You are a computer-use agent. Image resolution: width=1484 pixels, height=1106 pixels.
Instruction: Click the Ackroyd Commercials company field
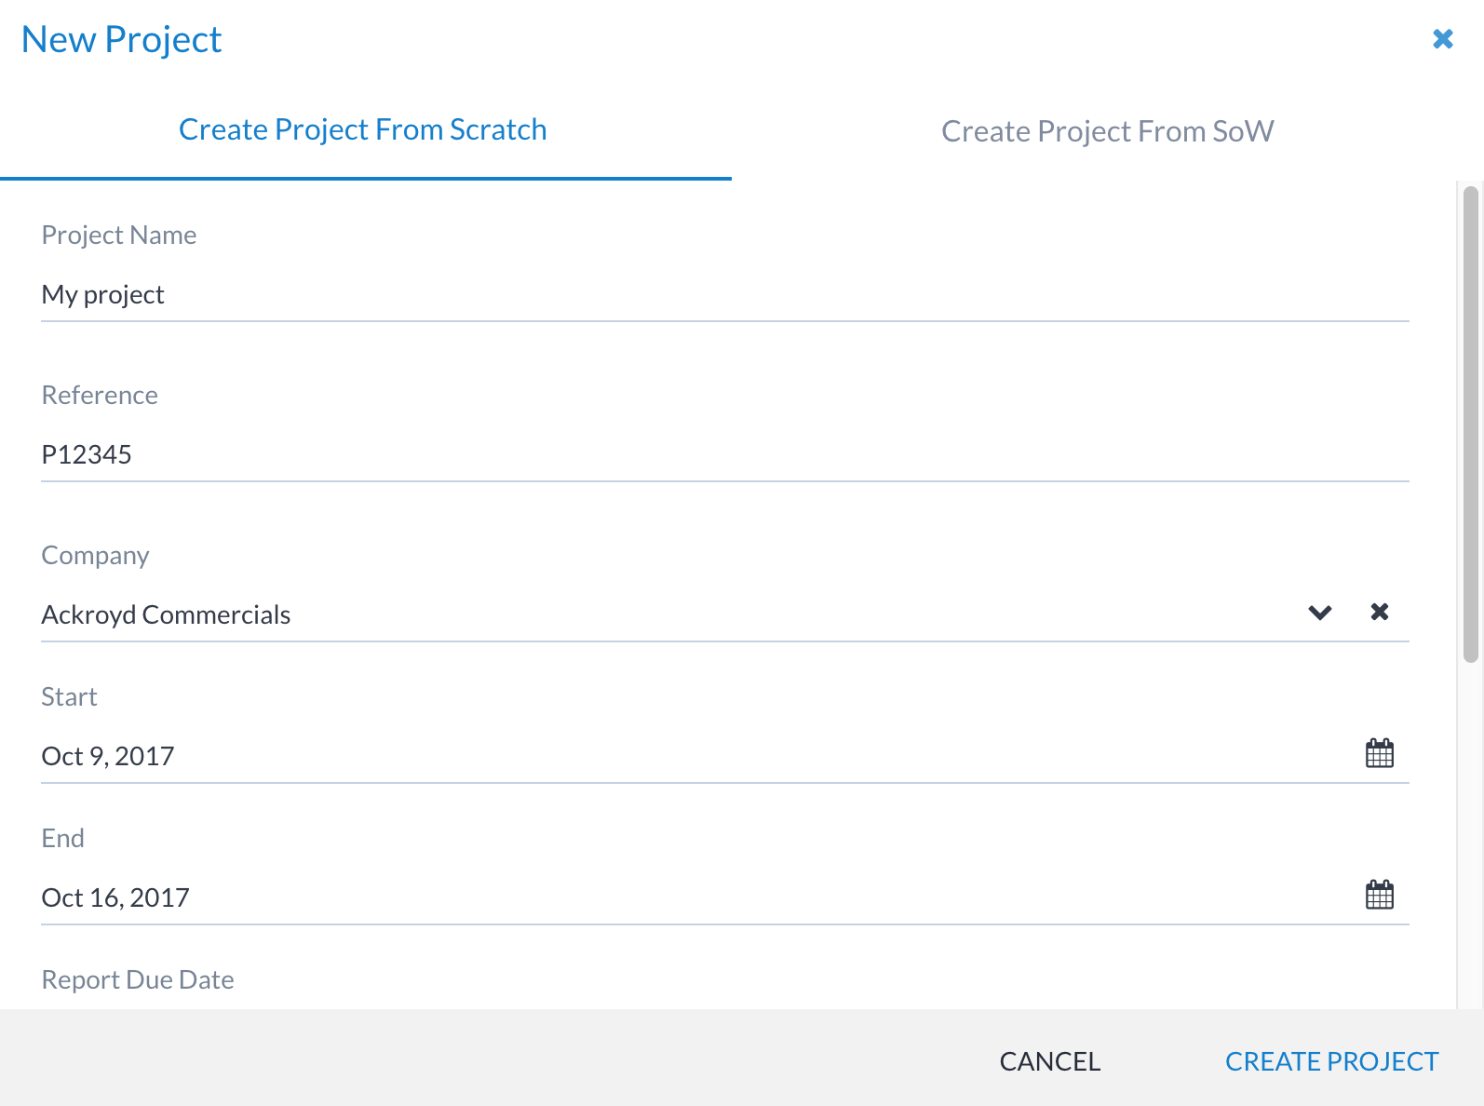tap(652, 614)
